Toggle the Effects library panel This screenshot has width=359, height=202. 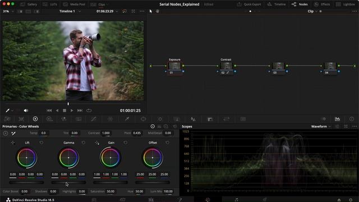point(322,4)
